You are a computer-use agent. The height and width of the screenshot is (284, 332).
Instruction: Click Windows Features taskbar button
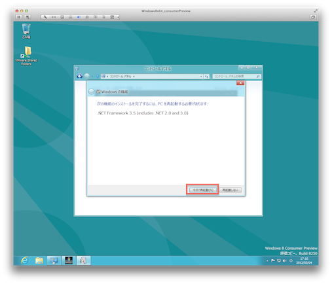83,260
